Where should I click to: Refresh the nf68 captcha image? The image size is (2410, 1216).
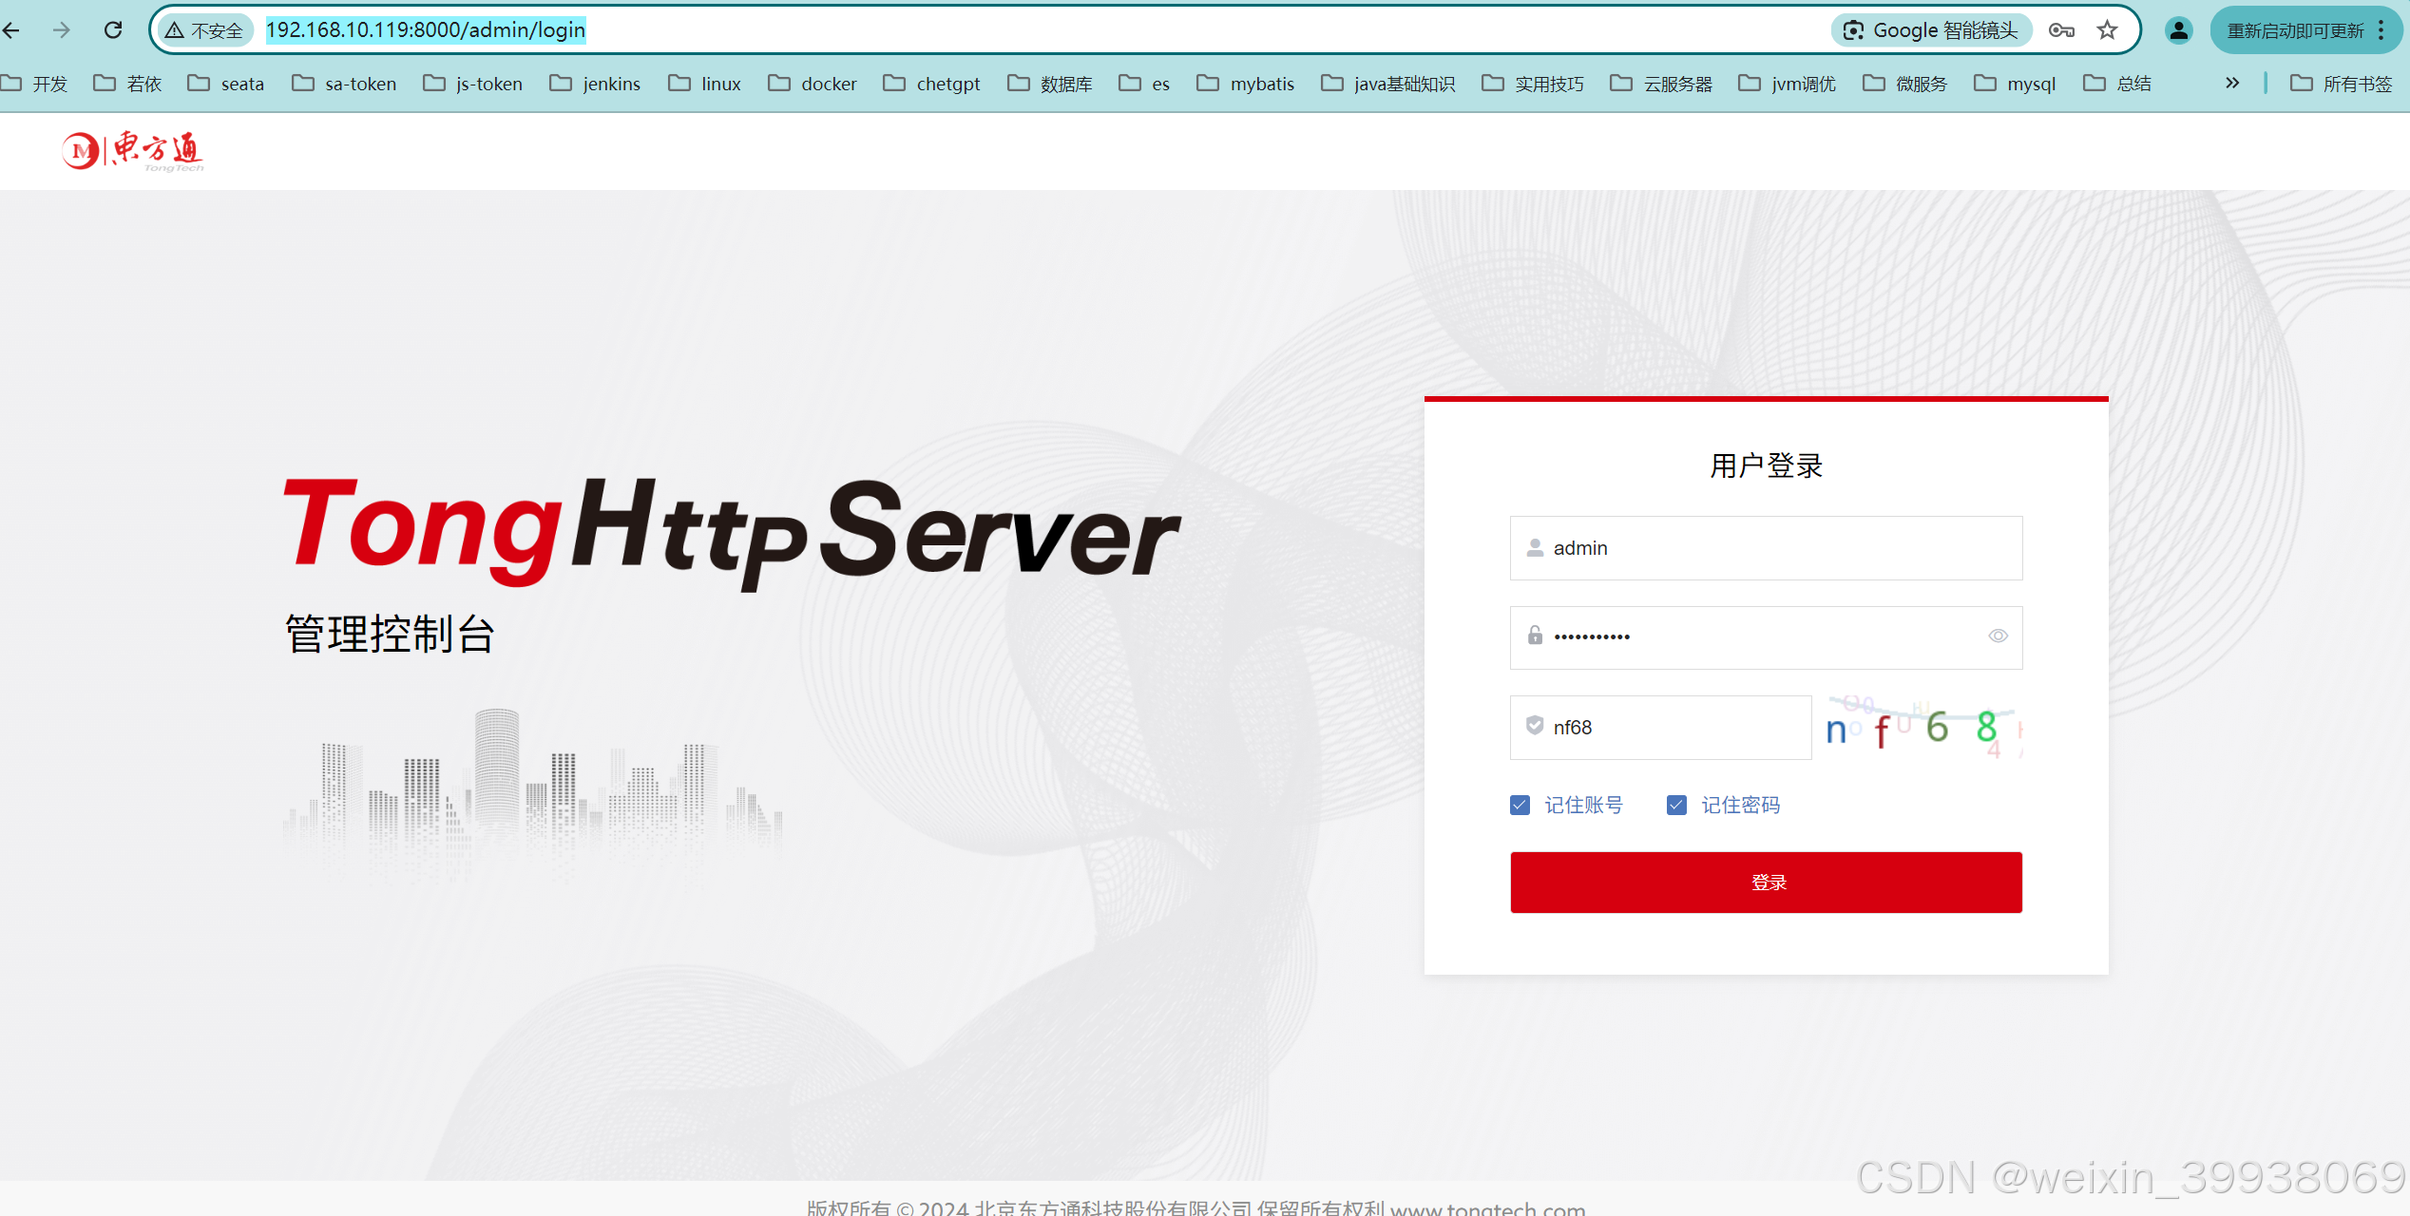coord(1922,728)
